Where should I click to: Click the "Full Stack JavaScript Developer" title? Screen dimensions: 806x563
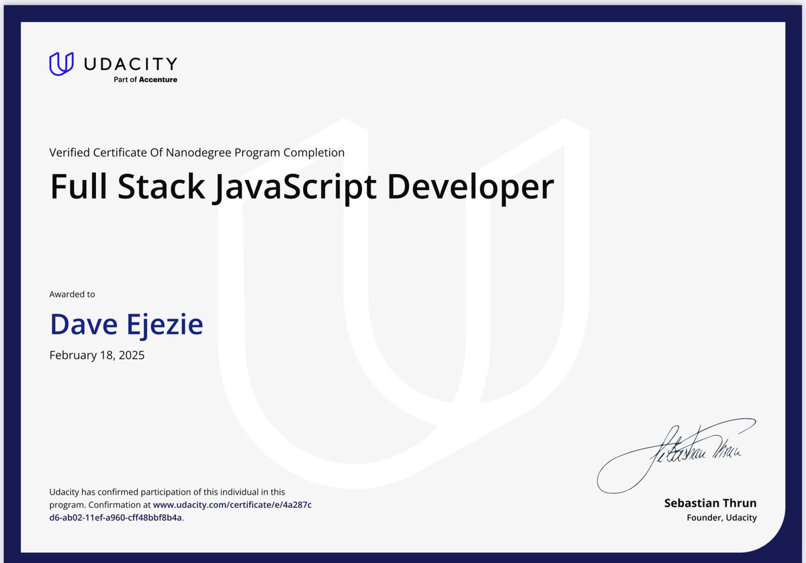302,187
